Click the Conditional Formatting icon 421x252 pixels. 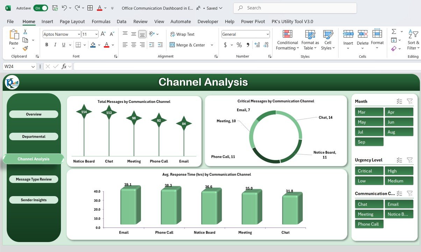[x=287, y=34]
